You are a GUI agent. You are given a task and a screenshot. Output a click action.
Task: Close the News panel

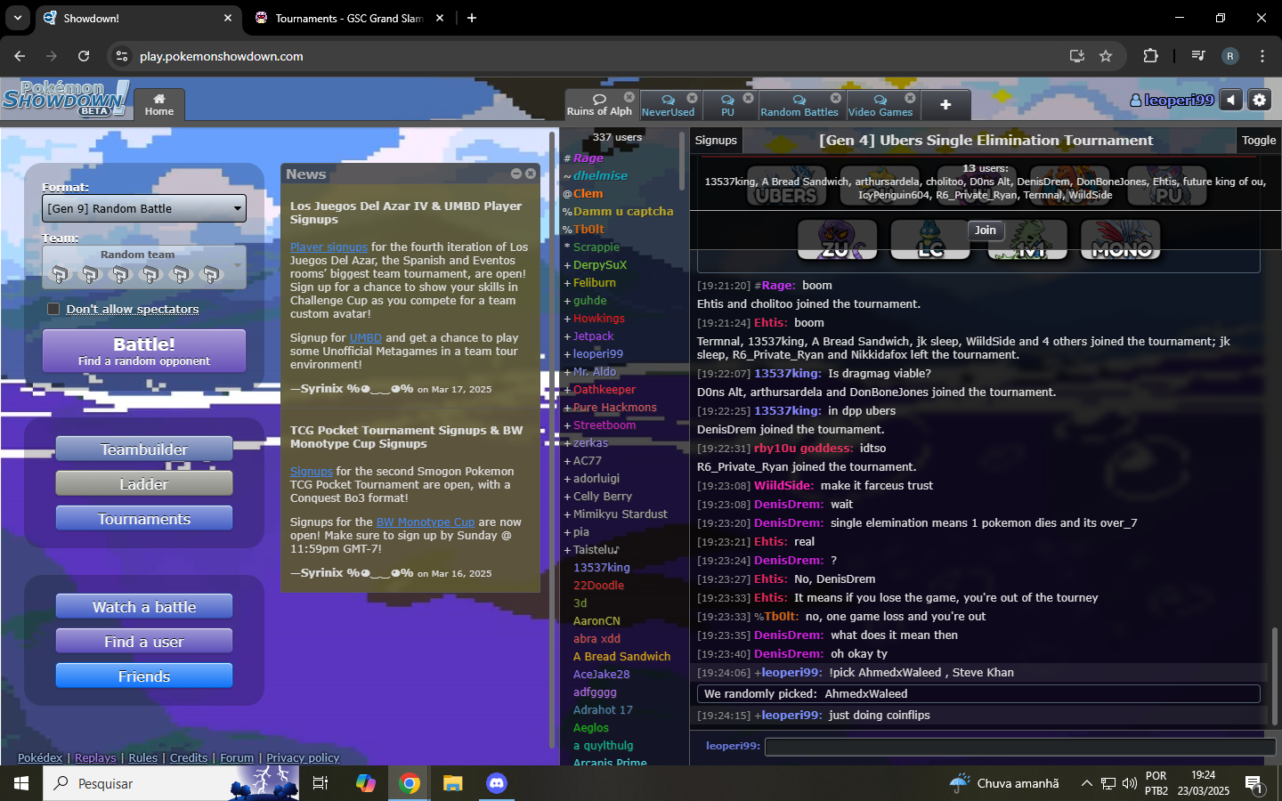click(531, 174)
